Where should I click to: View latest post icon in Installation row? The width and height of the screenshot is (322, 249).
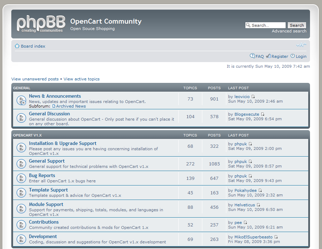click(x=250, y=144)
